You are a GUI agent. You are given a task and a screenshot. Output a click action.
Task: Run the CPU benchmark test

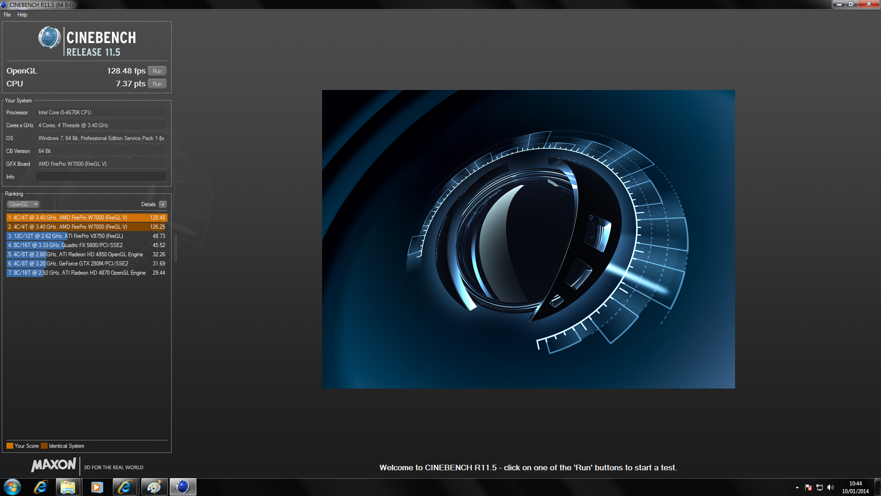coord(157,84)
